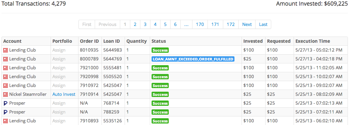
Task: Click the ellipsis pagination item
Action: coord(186,24)
